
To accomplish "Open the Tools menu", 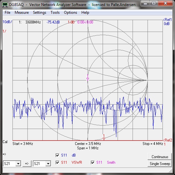I will (55, 13).
